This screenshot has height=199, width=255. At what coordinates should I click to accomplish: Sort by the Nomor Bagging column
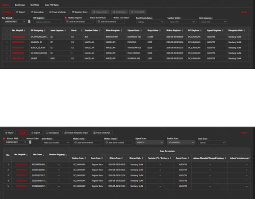pyautogui.click(x=66, y=155)
